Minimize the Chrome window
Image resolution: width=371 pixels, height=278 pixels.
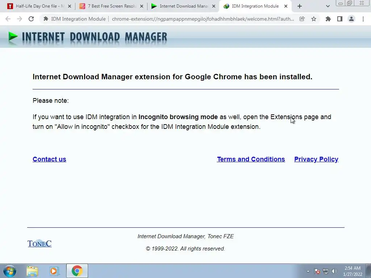pyautogui.click(x=341, y=3)
